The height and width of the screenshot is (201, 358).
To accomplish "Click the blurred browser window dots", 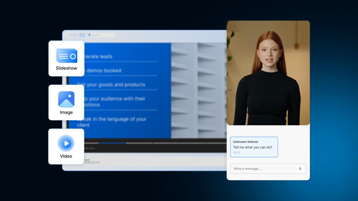I will (x=74, y=35).
